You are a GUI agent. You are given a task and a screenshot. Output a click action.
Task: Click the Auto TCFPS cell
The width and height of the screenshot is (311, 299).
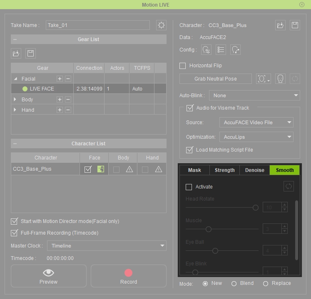[x=142, y=88]
